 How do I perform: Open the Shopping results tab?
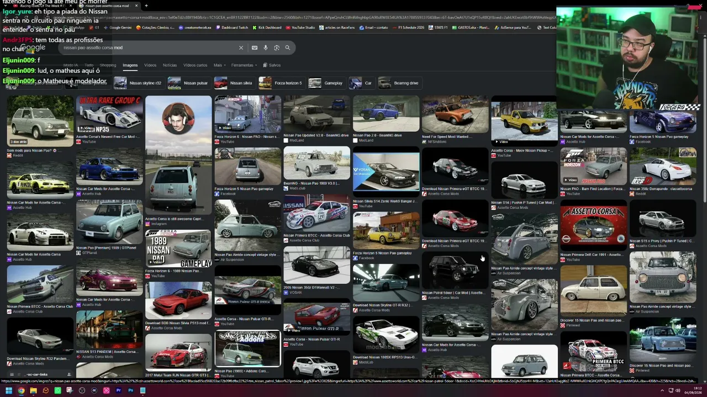[x=108, y=65]
